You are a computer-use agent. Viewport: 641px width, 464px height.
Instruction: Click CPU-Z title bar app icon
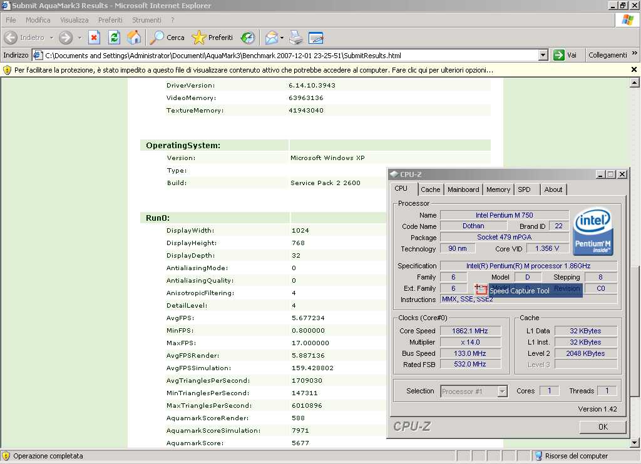click(394, 174)
